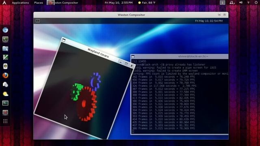The image size is (260, 146).
Task: Open the weather indicator Fair, 88 °F
Action: (x=147, y=3)
